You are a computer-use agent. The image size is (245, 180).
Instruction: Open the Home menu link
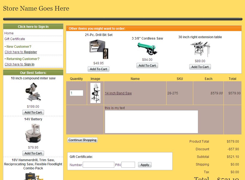pos(9,33)
